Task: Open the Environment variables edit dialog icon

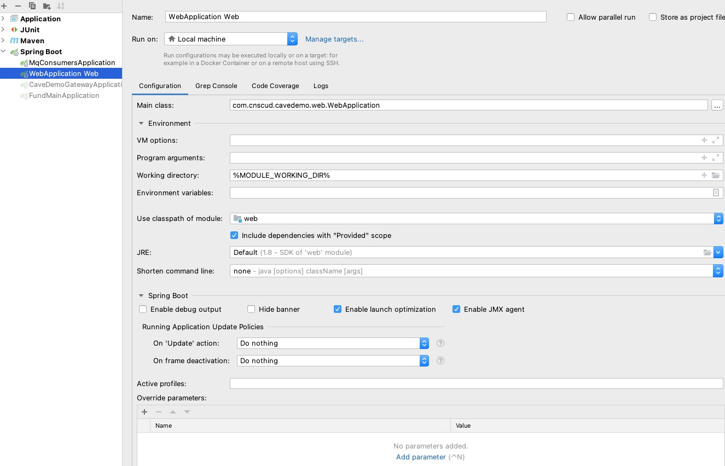Action: pos(716,193)
